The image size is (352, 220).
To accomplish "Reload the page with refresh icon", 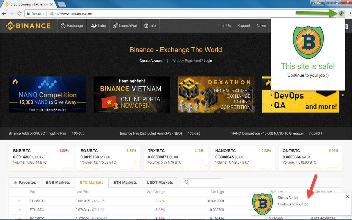I will 20,13.
